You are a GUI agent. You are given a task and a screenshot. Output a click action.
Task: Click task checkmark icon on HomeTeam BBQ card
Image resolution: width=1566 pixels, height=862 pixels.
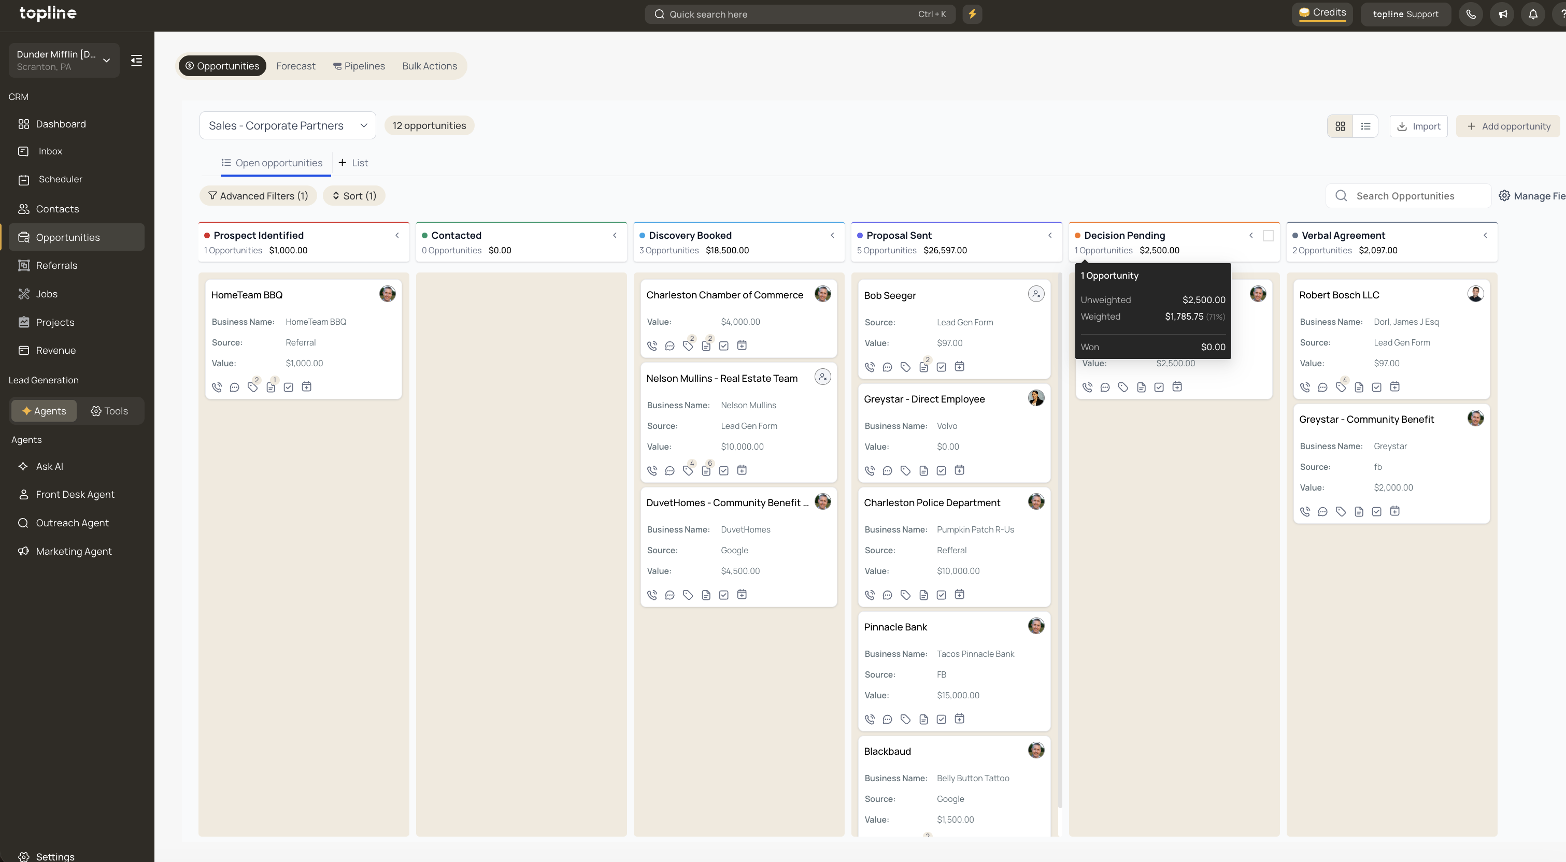tap(289, 387)
